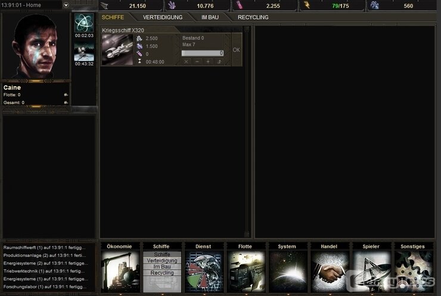This screenshot has height=296, width=441.
Task: Increase ship quantity with plus button
Action: 208,61
